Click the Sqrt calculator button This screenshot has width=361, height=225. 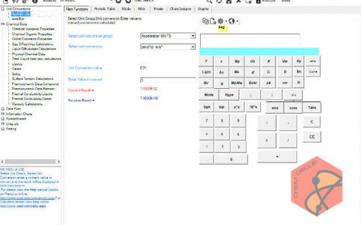click(x=207, y=107)
